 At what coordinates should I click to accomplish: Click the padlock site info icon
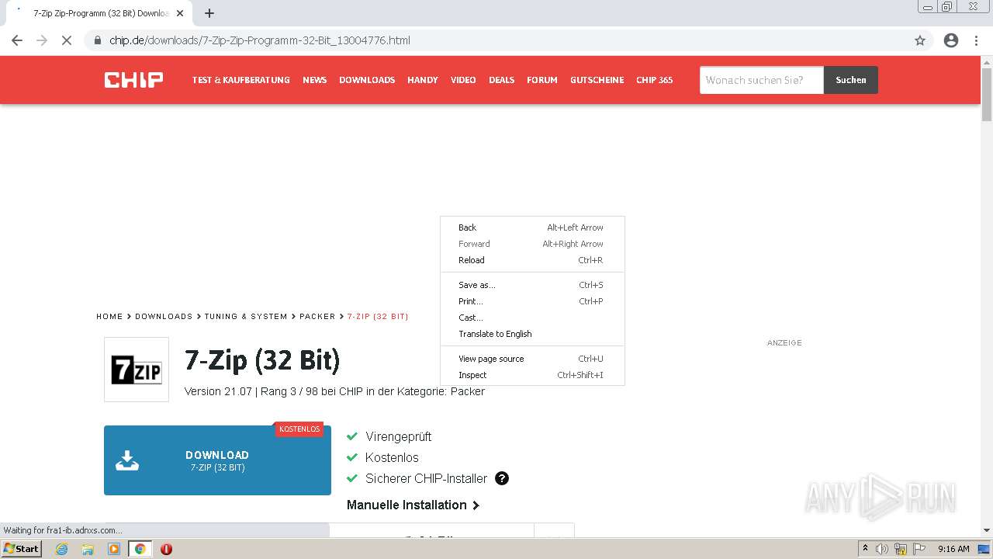click(x=98, y=40)
